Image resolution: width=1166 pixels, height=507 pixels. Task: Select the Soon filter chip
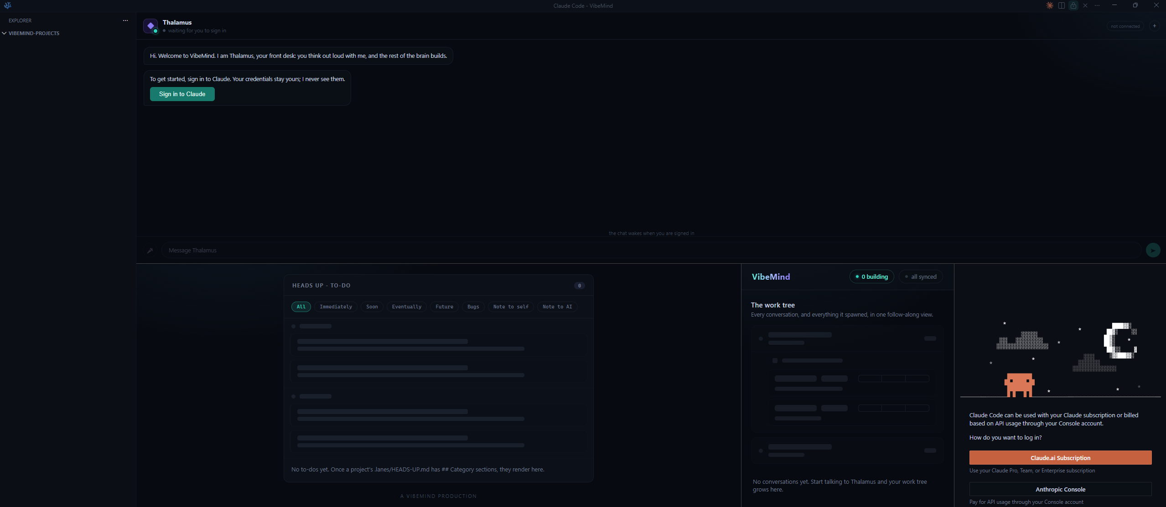pyautogui.click(x=372, y=307)
